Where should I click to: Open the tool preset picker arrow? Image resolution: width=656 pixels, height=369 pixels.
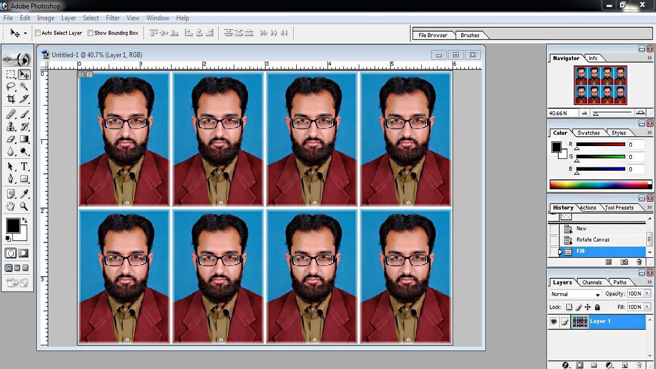[x=25, y=34]
